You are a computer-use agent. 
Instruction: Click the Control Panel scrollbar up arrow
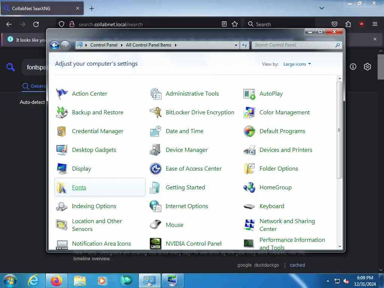(340, 79)
